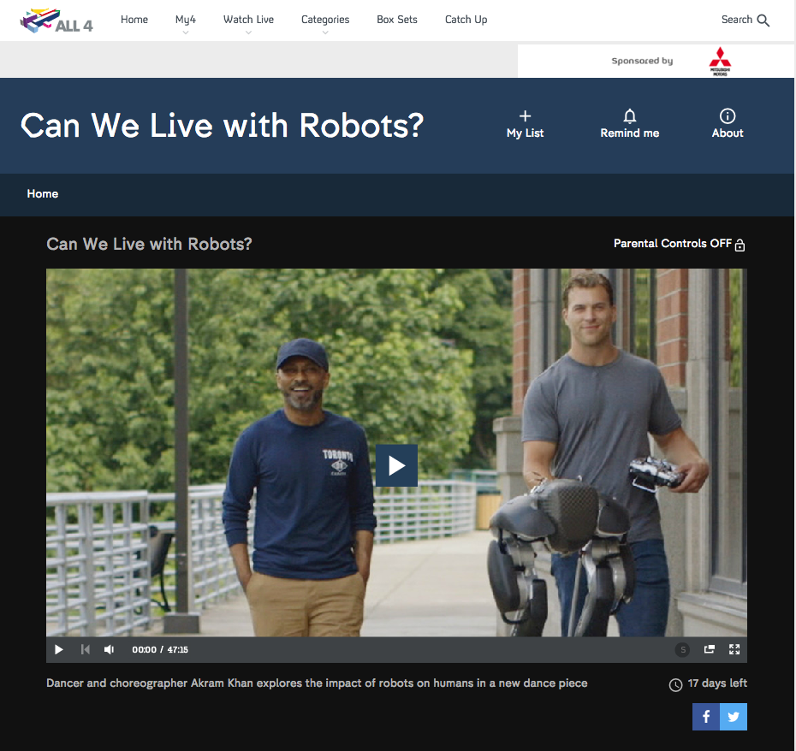This screenshot has width=796, height=751.
Task: Click the Parental Controls padlock icon
Action: (x=740, y=245)
